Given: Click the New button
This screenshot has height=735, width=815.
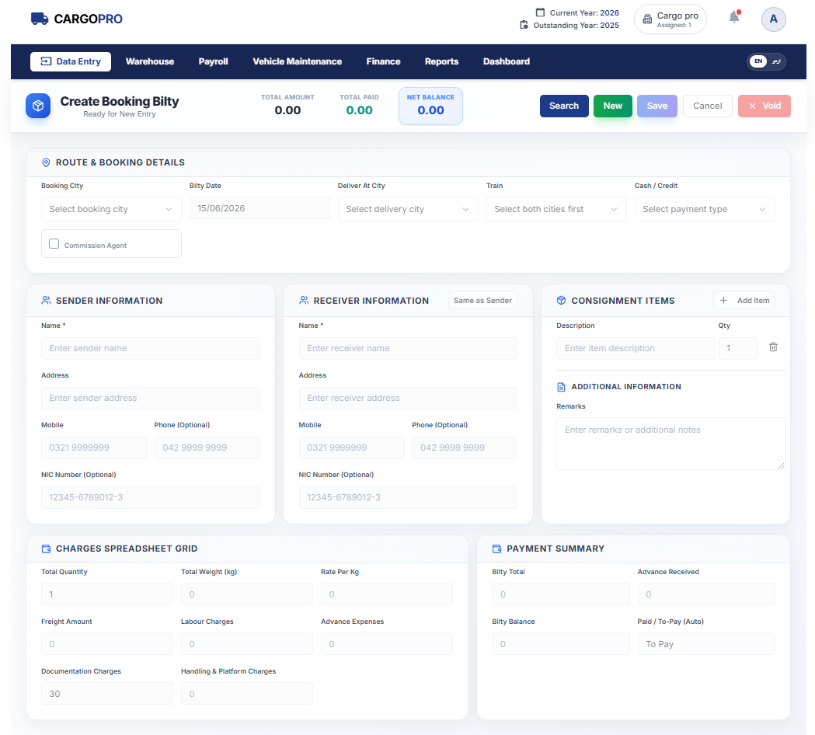Looking at the screenshot, I should point(613,106).
